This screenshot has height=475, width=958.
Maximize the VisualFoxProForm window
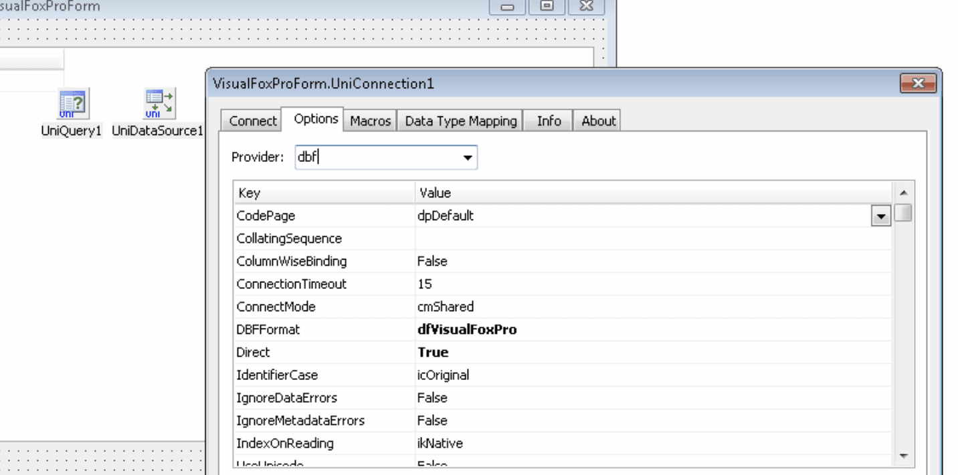(547, 7)
